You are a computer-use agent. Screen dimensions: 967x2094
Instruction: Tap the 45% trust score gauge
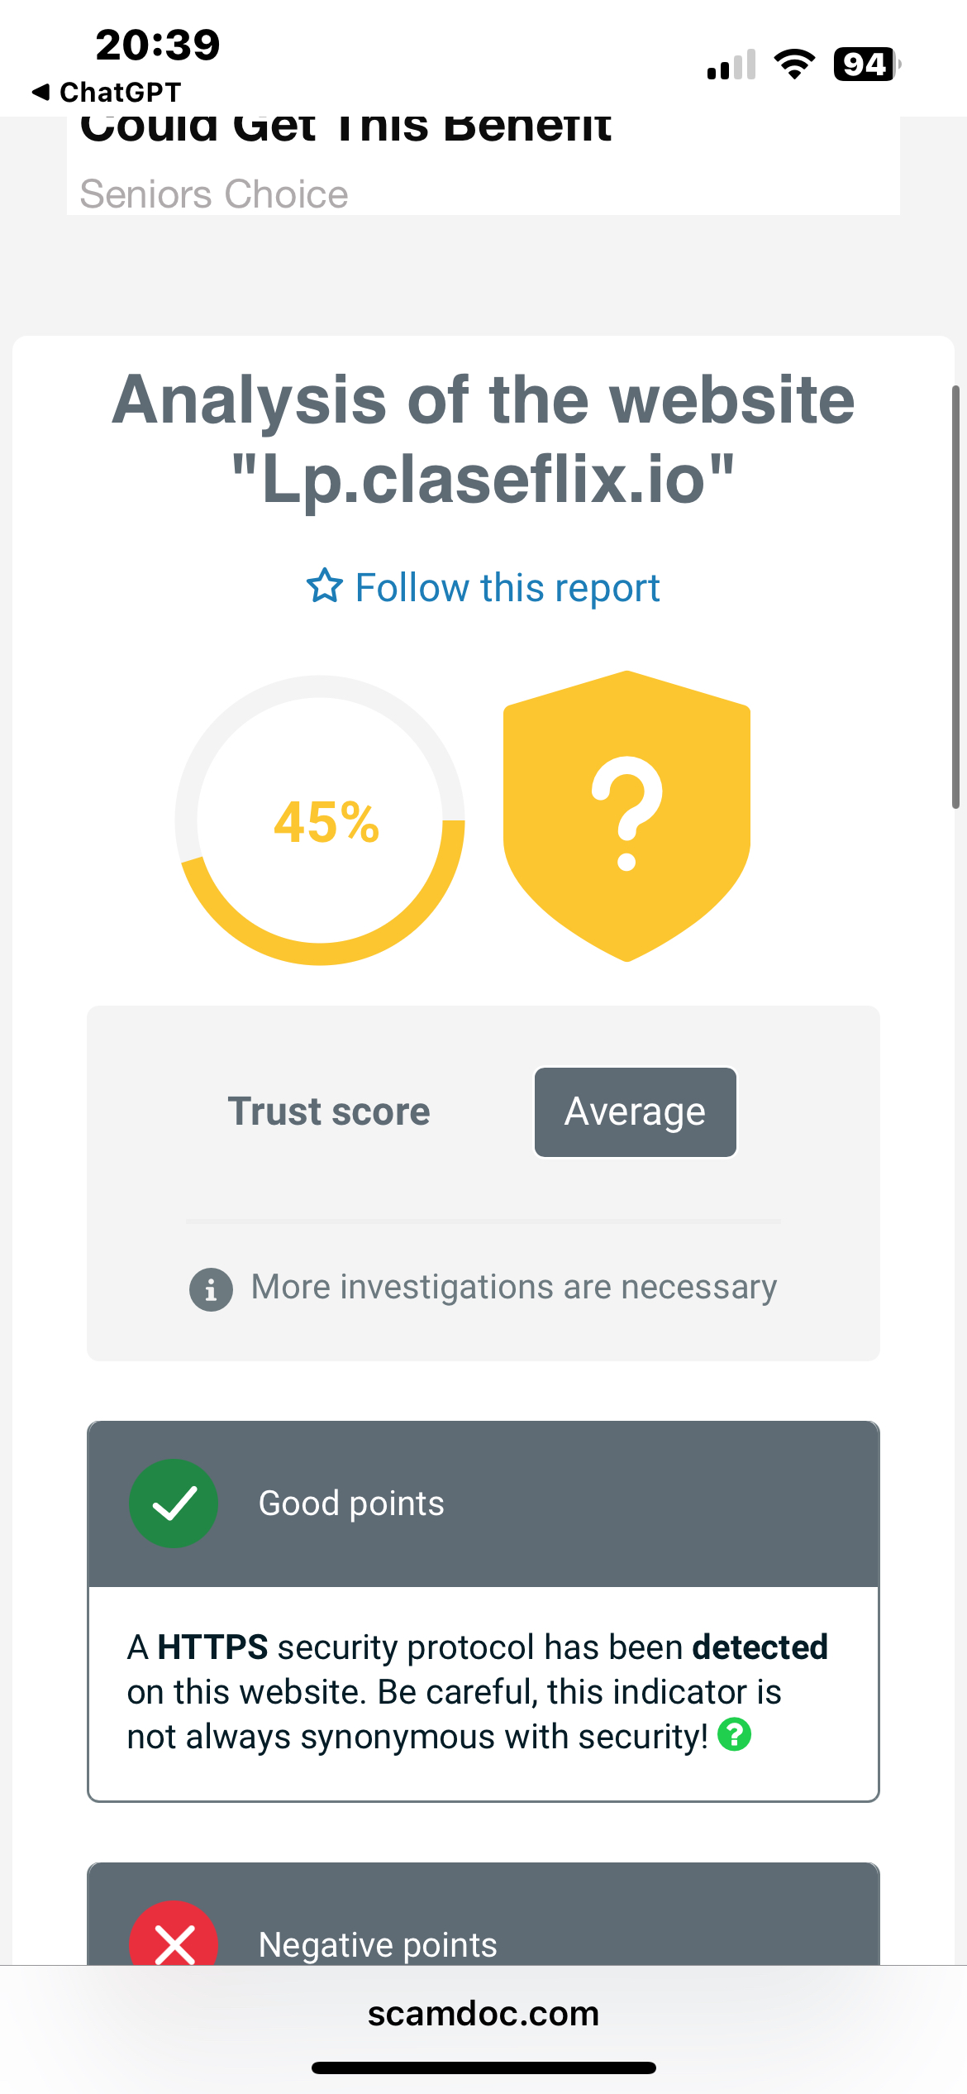pyautogui.click(x=320, y=820)
